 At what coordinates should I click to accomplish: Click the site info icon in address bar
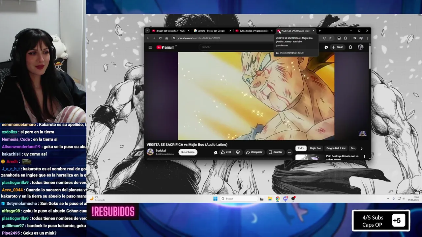pos(174,38)
